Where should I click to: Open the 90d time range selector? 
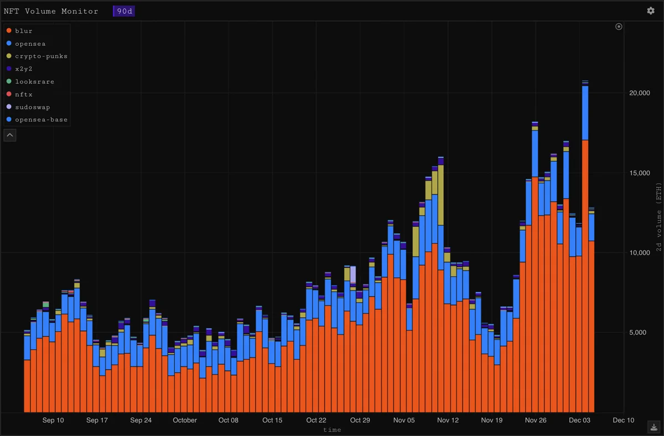pos(124,11)
